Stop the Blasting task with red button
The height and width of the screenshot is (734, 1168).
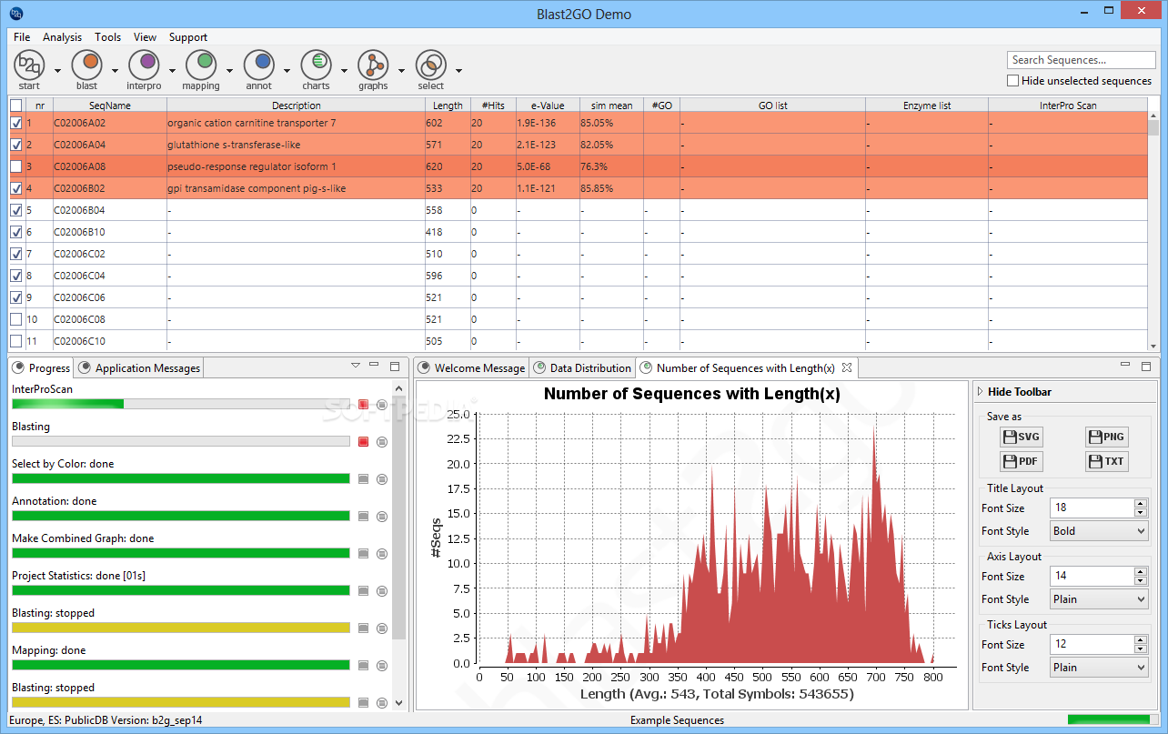point(363,441)
